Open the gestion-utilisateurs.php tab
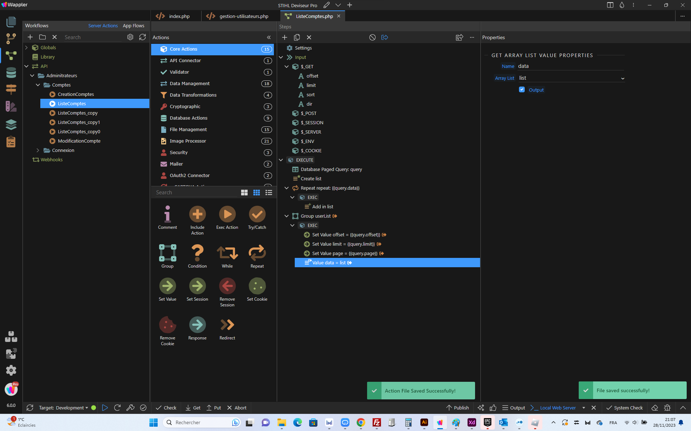 238,16
